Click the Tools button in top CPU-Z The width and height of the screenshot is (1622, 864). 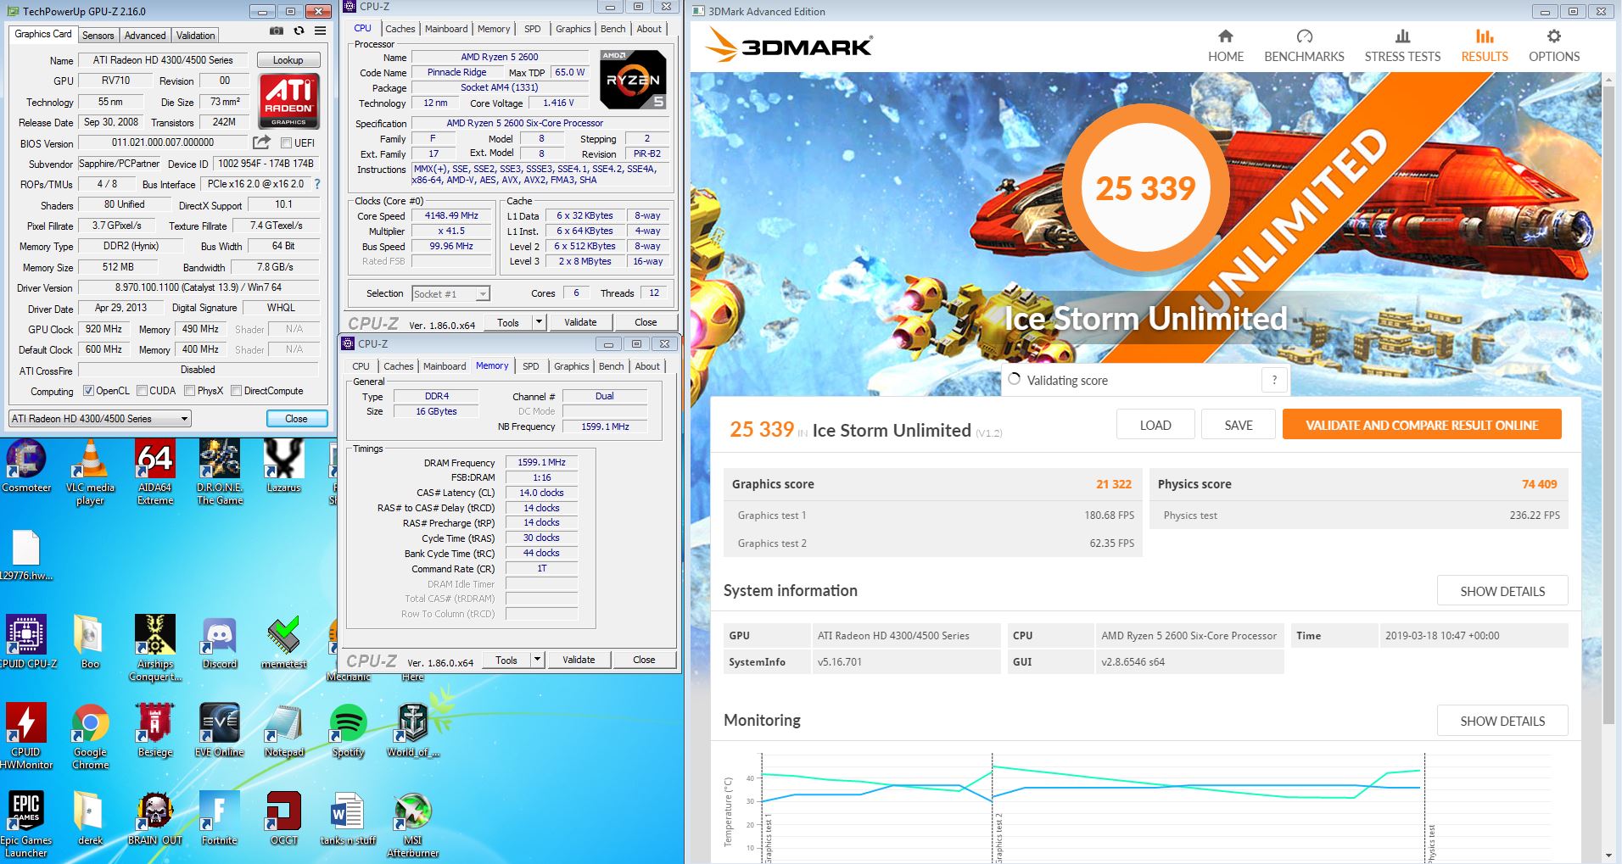click(x=508, y=322)
